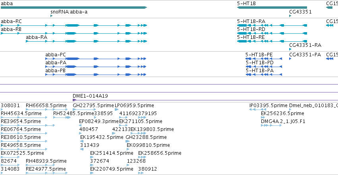Viewport: 338px width, 175px height.
Task: Select the 379195 EST label
Action: pyautogui.click(x=147, y=113)
